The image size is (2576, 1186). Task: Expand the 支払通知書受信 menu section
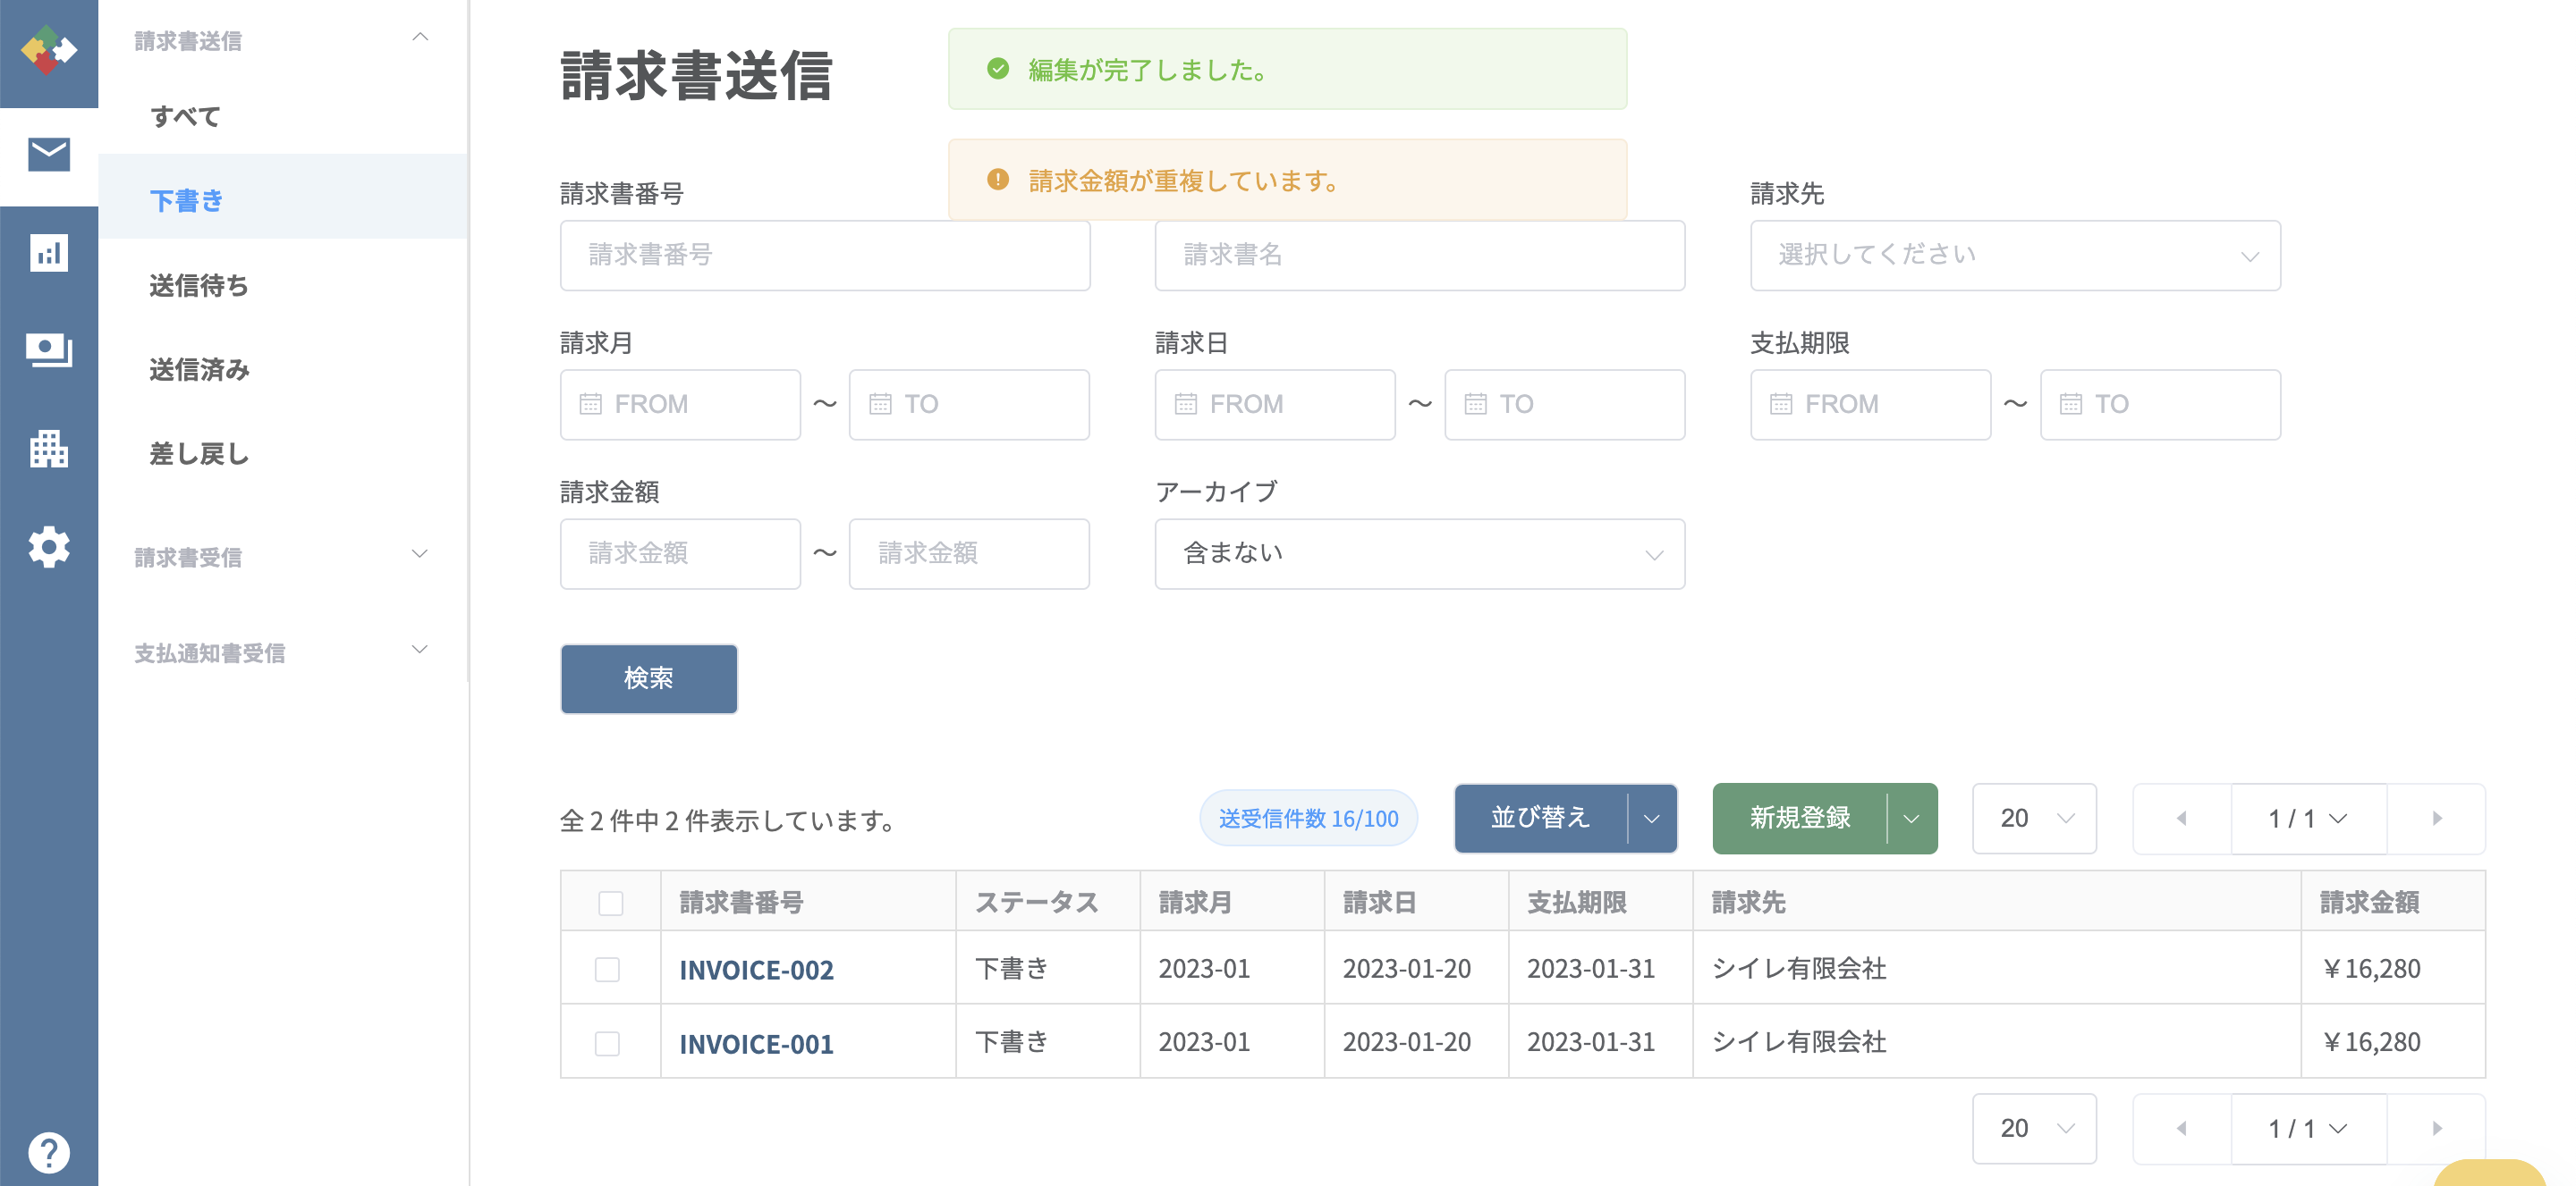(420, 651)
